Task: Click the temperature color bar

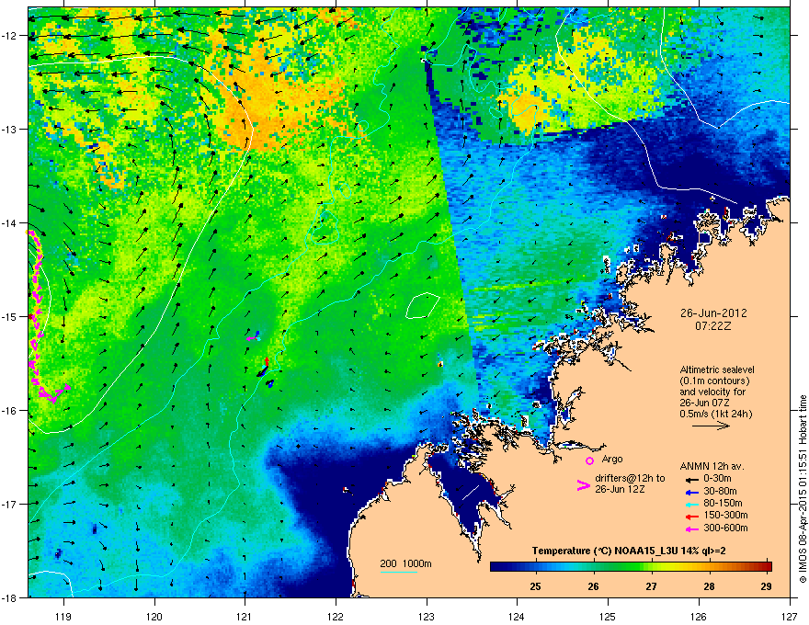Action: pos(631,566)
